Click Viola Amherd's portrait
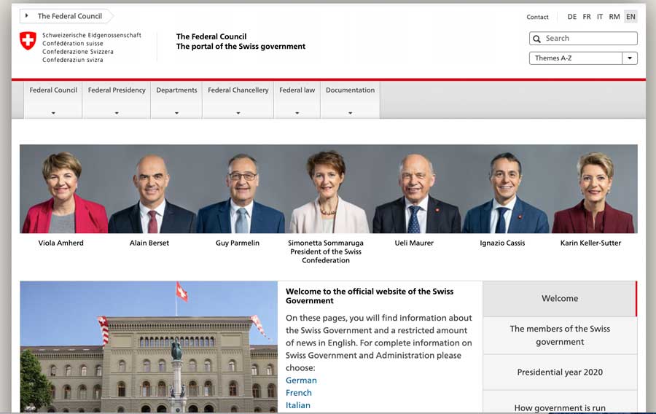Image resolution: width=656 pixels, height=414 pixels. [63, 189]
